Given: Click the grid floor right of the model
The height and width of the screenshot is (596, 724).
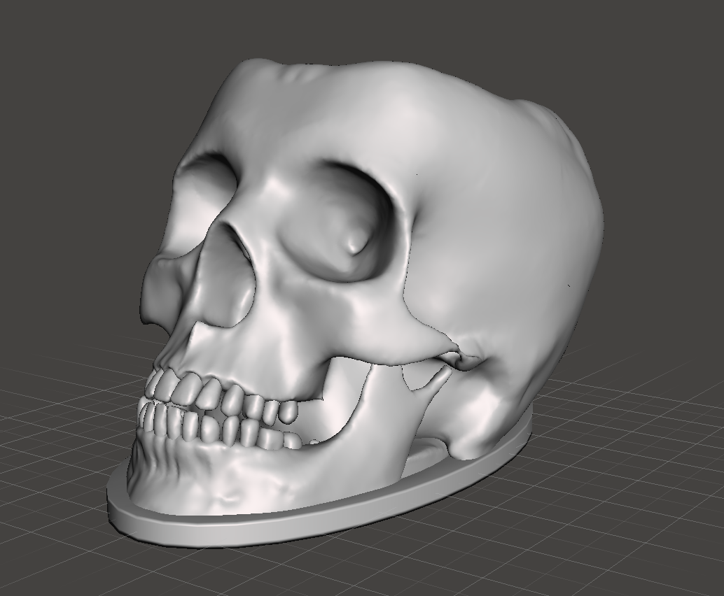Looking at the screenshot, I should [x=630, y=455].
